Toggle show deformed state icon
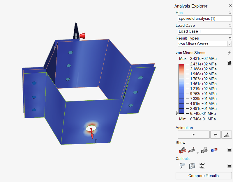 point(205,150)
